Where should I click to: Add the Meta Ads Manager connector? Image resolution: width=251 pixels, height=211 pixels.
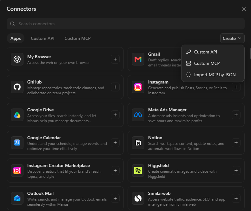tap(236, 115)
